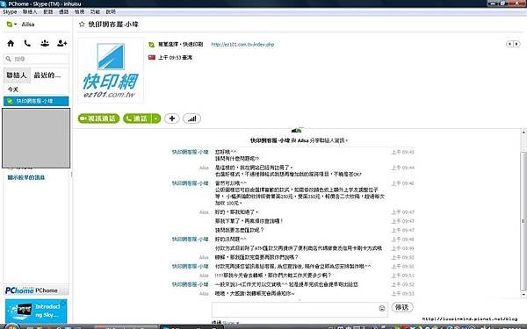Open the 說明 menu in menu bar

111,11
